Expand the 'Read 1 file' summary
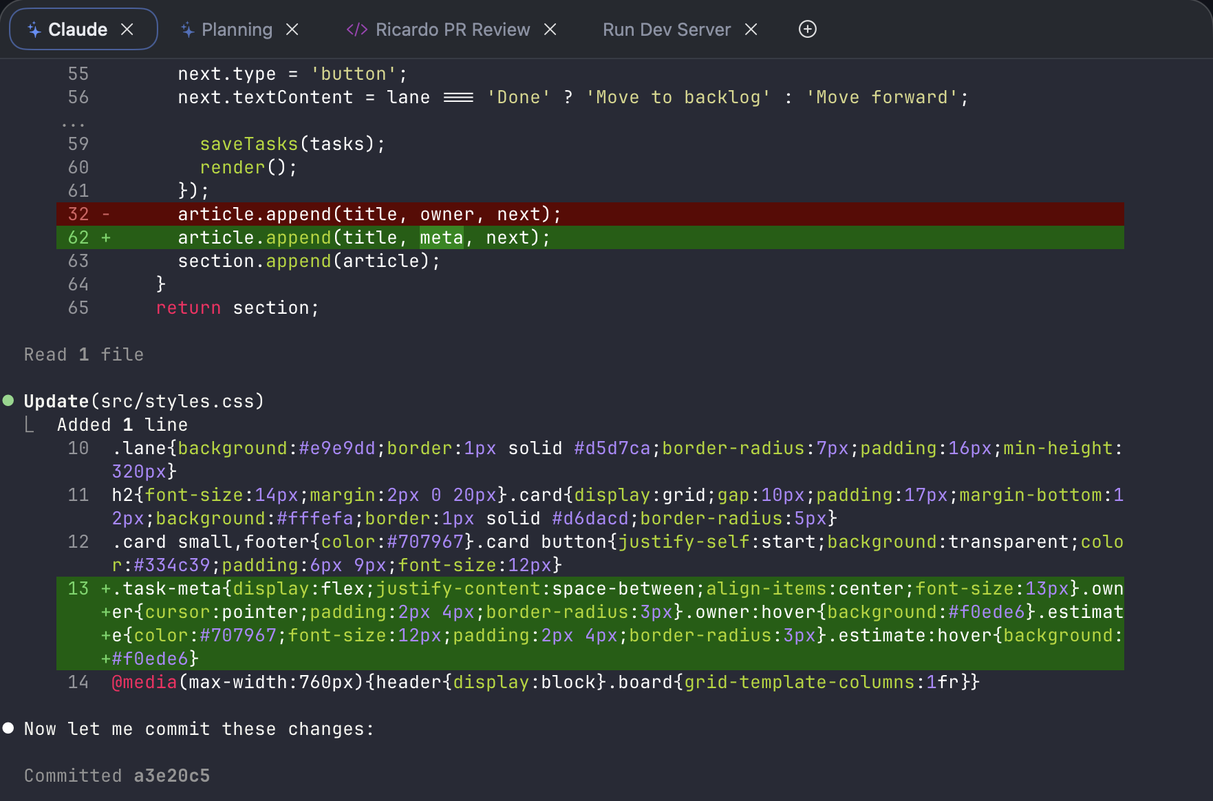Image resolution: width=1213 pixels, height=801 pixels. [x=84, y=354]
